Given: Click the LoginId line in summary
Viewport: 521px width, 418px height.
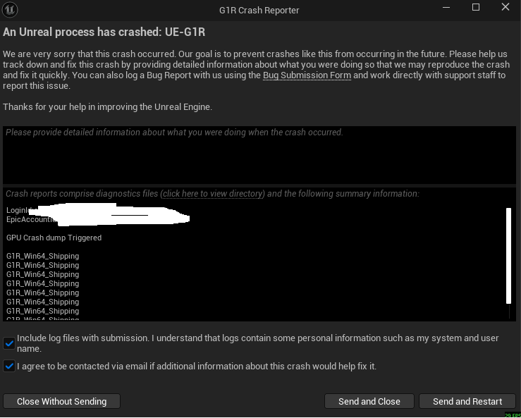Looking at the screenshot, I should [x=20, y=210].
